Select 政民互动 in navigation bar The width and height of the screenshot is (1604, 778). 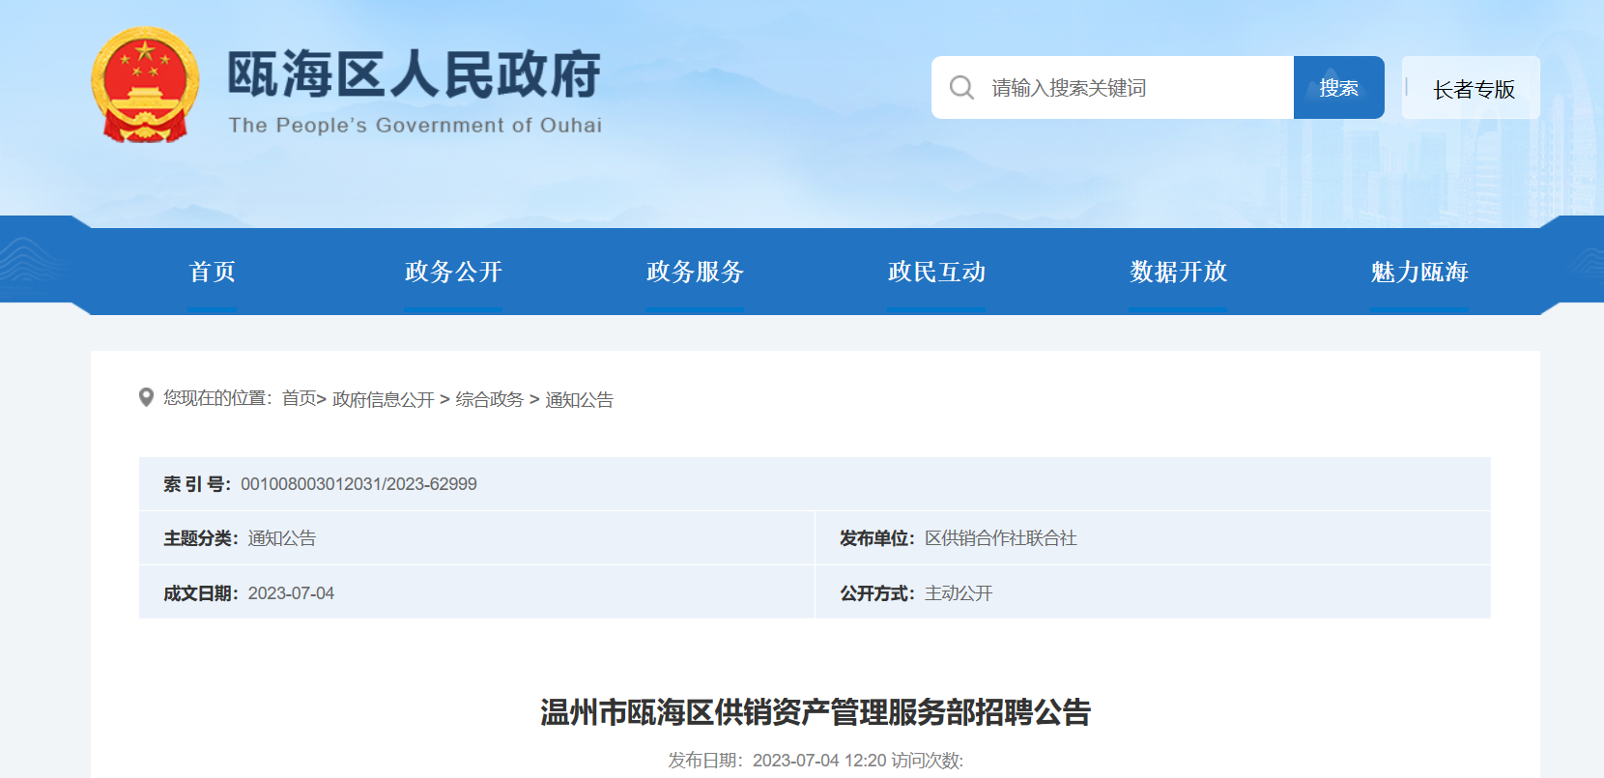coord(936,272)
